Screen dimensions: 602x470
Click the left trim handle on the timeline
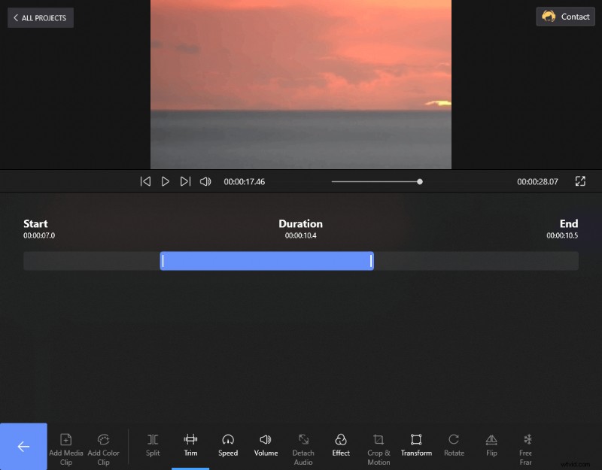pos(163,260)
